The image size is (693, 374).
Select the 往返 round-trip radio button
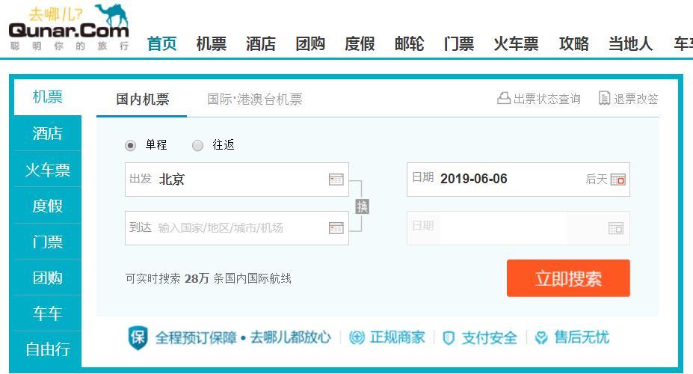coord(197,145)
